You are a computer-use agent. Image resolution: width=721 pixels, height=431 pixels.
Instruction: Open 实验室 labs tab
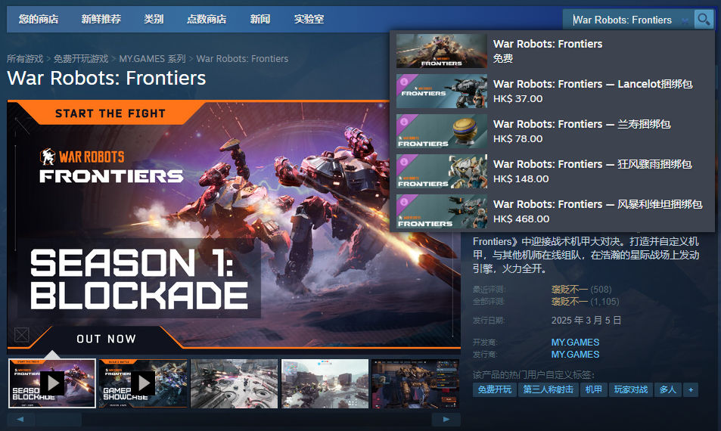tap(309, 20)
